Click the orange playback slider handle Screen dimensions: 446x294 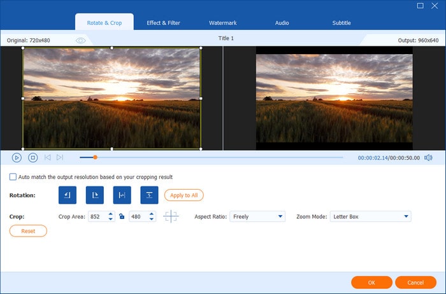(95, 157)
